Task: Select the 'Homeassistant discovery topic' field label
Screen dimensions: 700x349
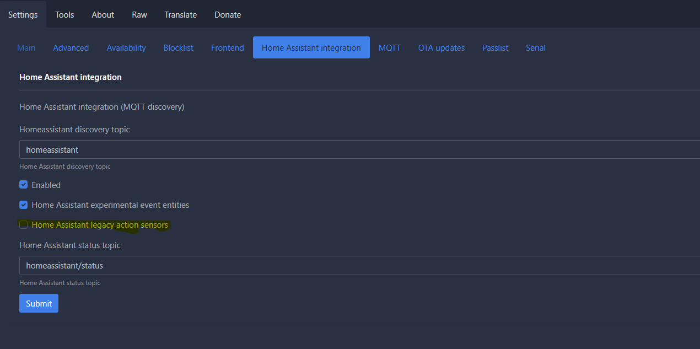Action: pos(74,129)
